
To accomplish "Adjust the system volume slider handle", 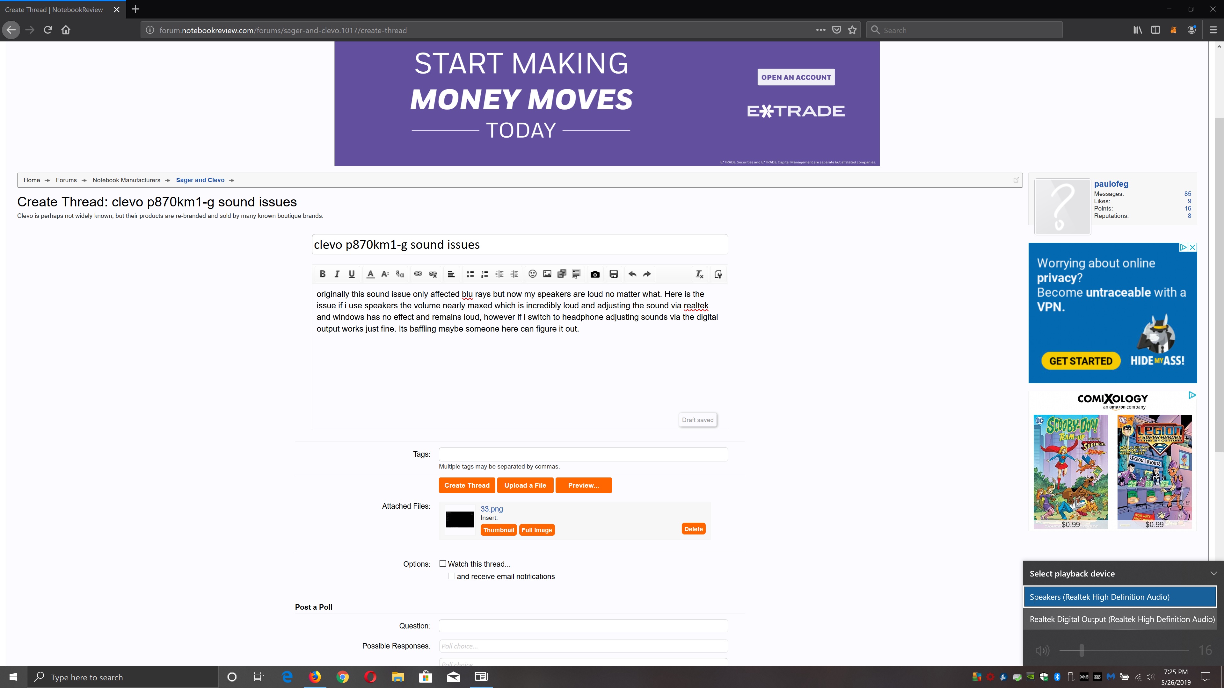I will coord(1082,650).
